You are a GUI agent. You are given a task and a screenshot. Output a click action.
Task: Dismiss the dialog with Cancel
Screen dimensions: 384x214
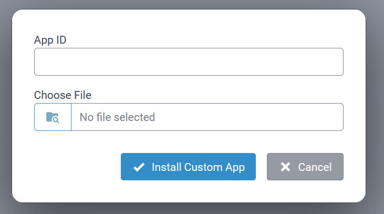tap(305, 167)
